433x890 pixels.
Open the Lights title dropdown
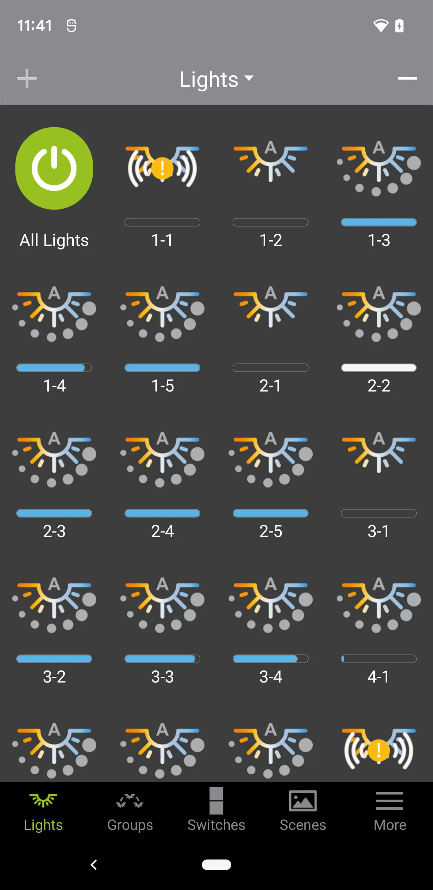click(x=216, y=79)
